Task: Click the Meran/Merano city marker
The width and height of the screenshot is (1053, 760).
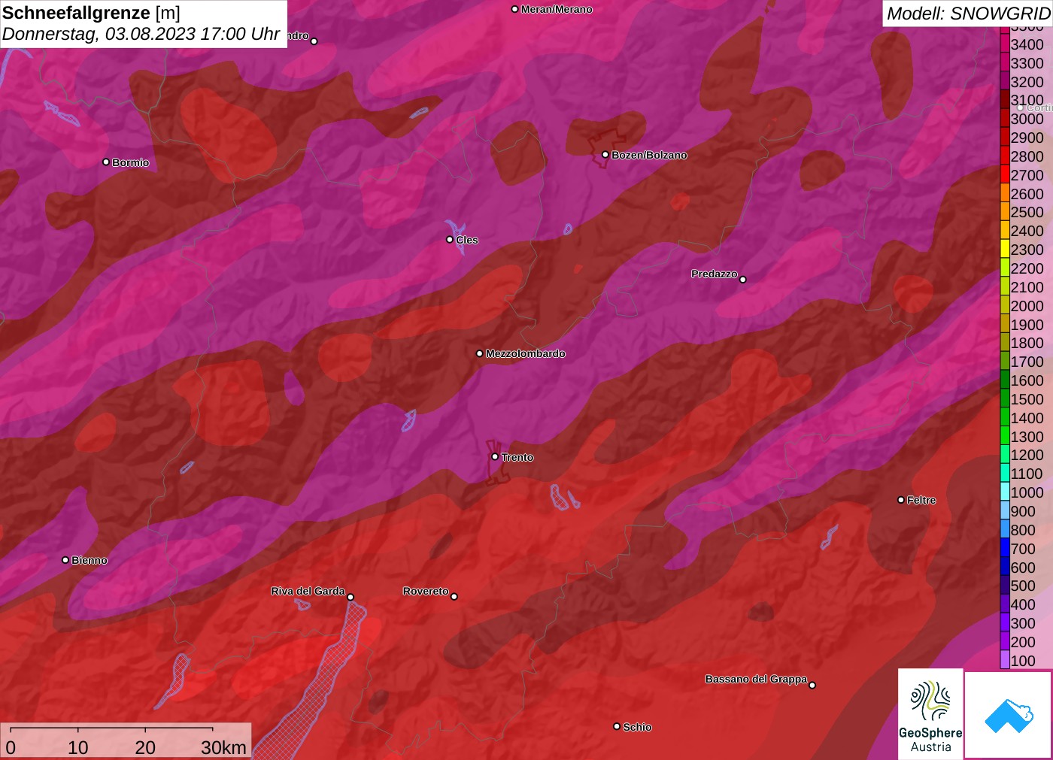Action: point(514,9)
